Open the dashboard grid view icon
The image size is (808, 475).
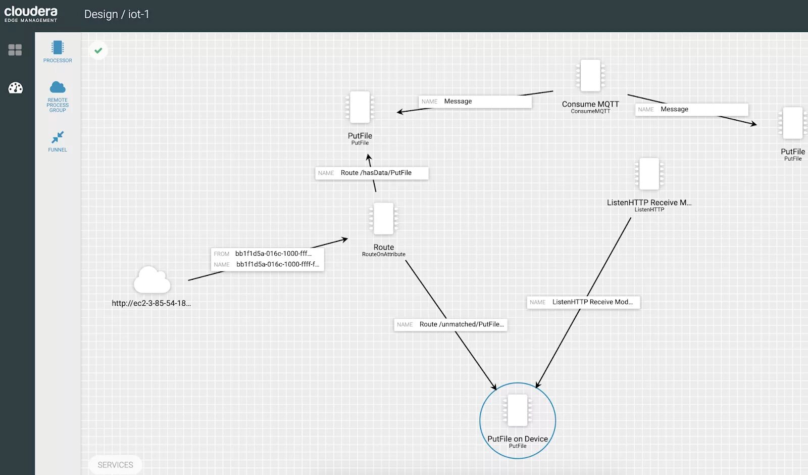point(15,50)
